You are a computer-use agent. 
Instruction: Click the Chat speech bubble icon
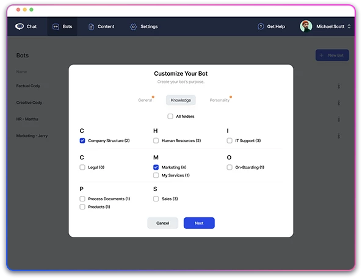pos(20,27)
